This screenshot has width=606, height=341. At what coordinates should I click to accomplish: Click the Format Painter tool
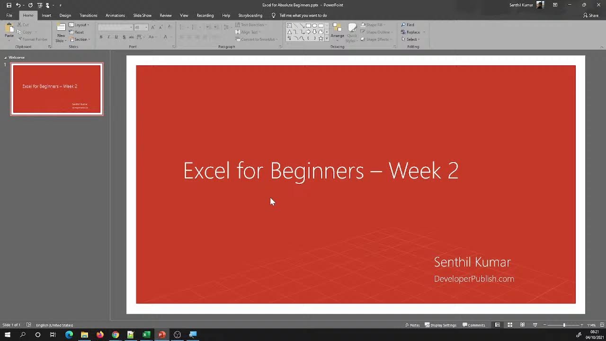(33, 39)
